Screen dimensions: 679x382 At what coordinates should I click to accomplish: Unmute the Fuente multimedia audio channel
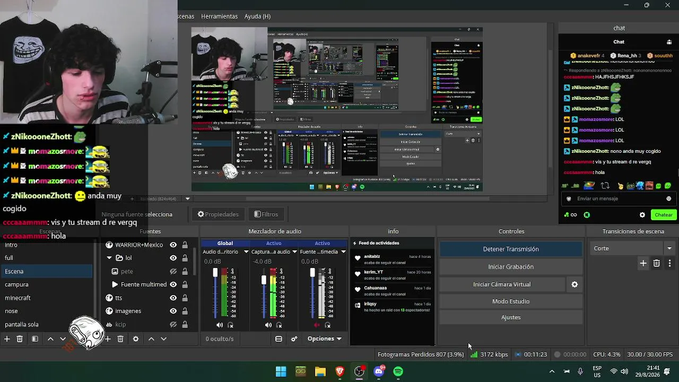pos(317,325)
